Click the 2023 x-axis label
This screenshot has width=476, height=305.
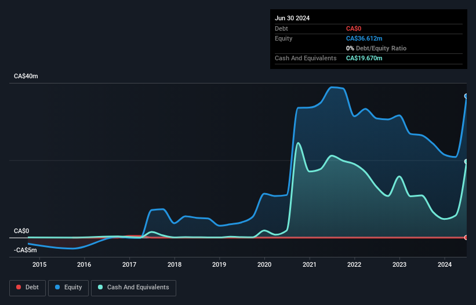[399, 264]
